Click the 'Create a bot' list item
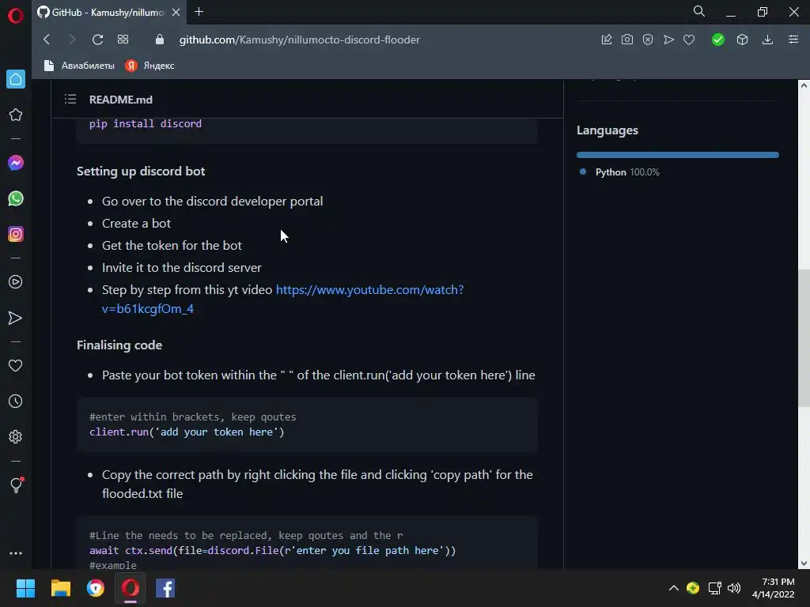 coord(136,224)
